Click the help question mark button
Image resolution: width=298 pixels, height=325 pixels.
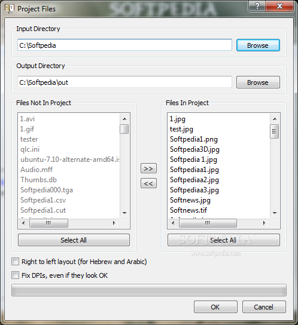257,6
